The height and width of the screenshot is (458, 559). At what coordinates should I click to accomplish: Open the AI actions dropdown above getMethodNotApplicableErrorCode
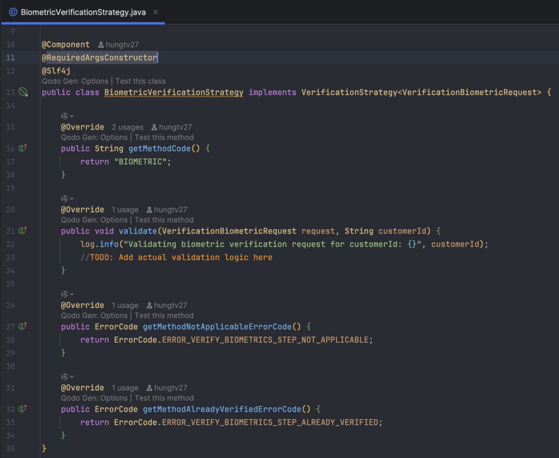(x=67, y=294)
